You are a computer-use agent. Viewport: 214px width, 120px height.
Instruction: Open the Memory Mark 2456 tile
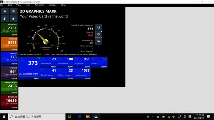9,87
